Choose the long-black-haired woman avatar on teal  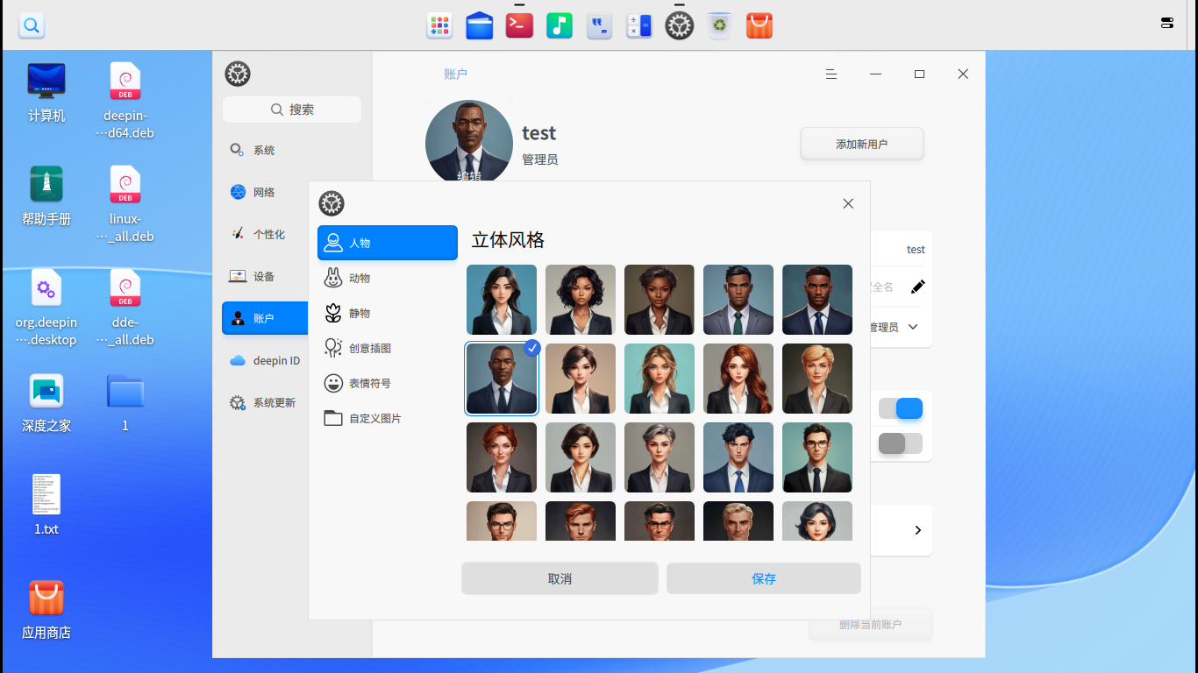[502, 300]
